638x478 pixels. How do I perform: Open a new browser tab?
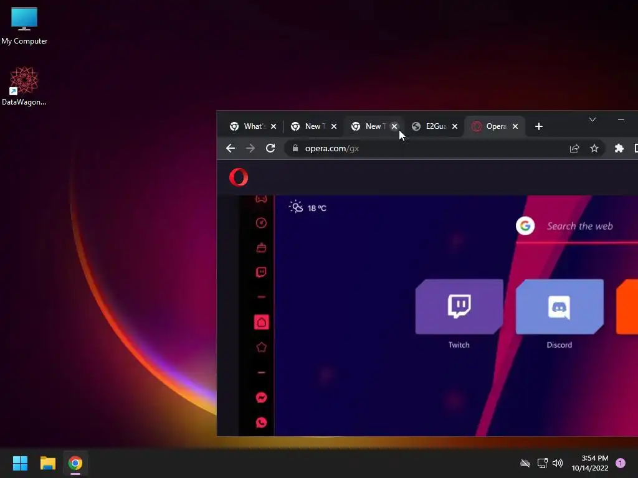(539, 126)
